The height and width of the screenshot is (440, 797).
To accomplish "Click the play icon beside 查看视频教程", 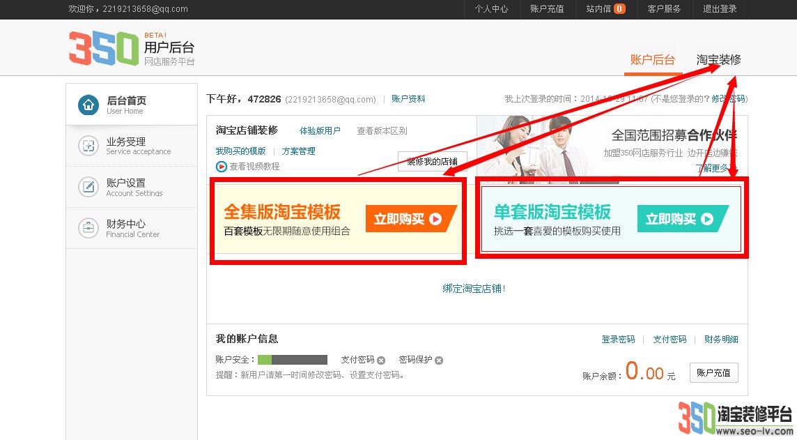I will [221, 167].
